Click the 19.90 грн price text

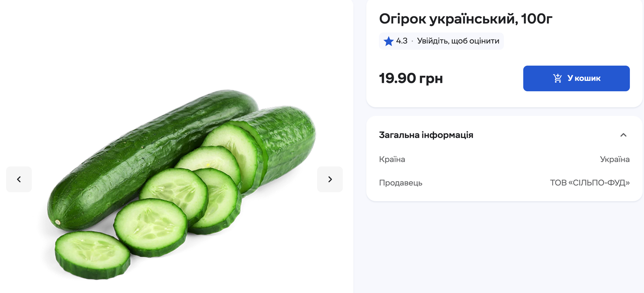(x=411, y=78)
